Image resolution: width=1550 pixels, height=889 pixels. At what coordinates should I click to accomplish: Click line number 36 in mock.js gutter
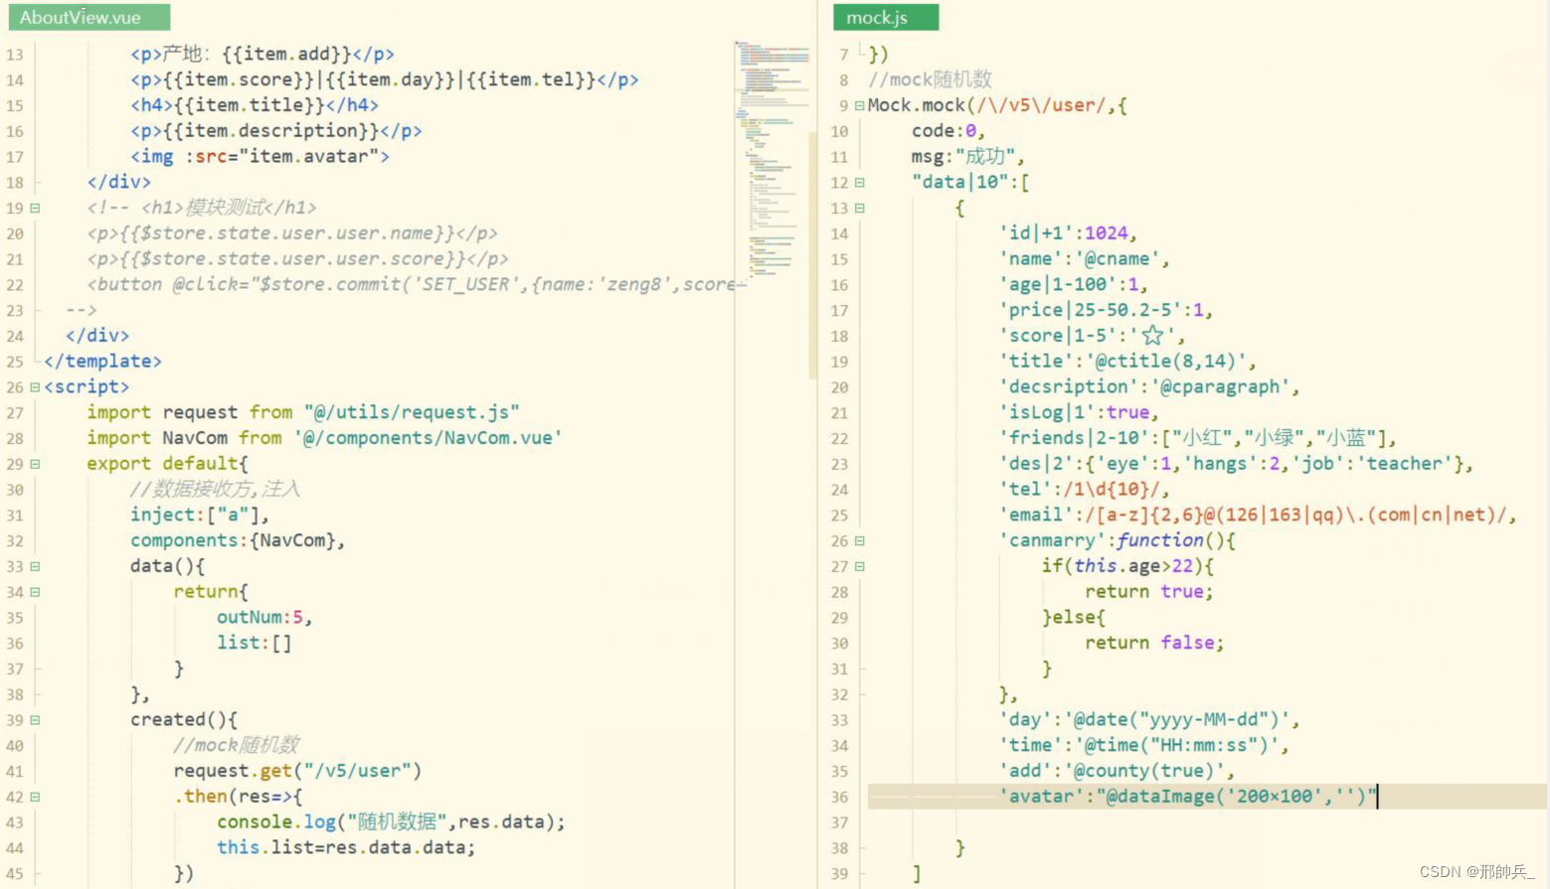[x=840, y=797]
